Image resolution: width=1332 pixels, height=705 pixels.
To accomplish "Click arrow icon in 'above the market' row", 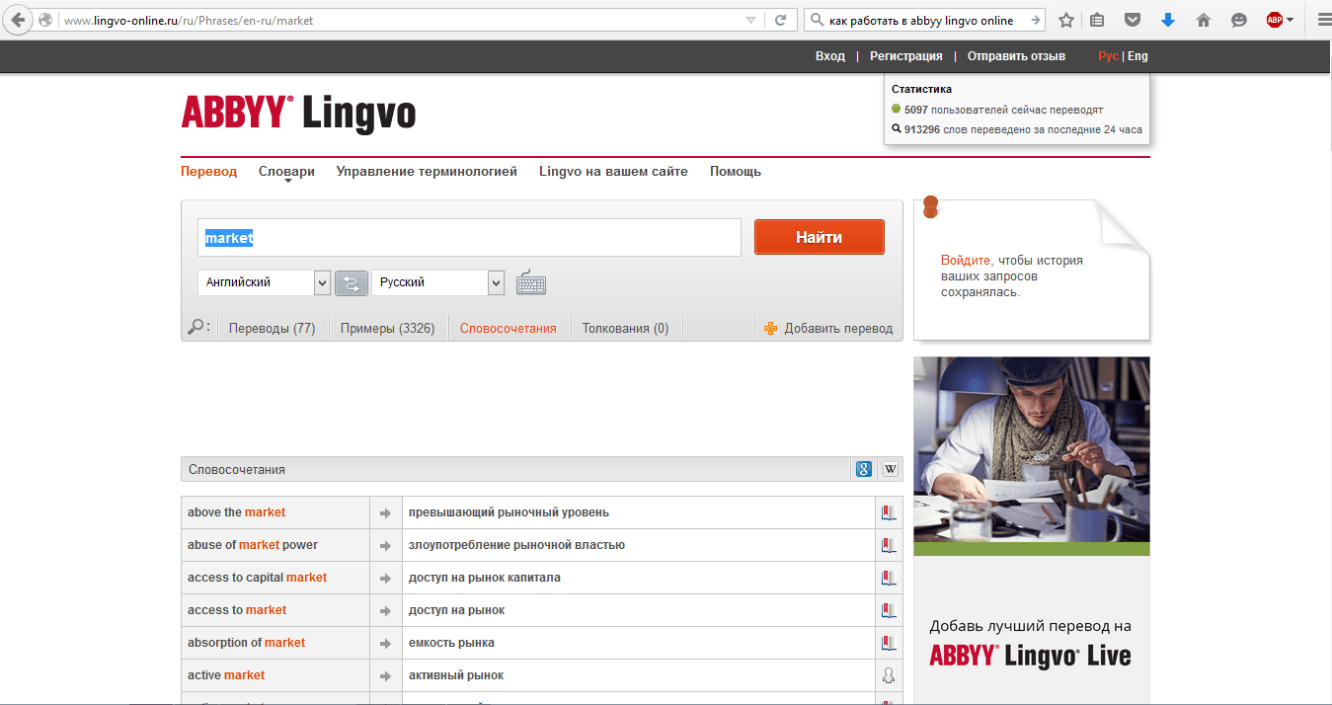I will tap(386, 512).
